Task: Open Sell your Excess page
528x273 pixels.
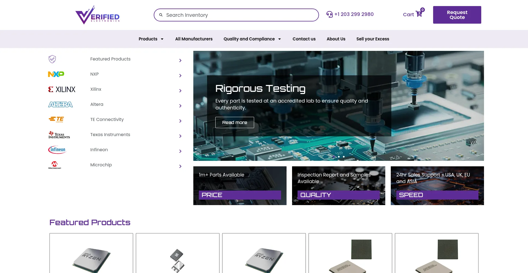Action: 373,39
